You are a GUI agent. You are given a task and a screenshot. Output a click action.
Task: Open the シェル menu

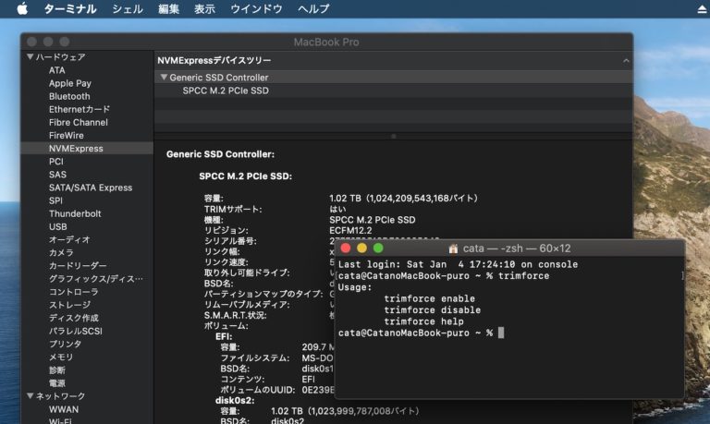tap(127, 9)
